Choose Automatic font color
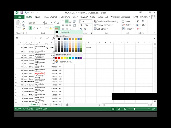 point(69,32)
